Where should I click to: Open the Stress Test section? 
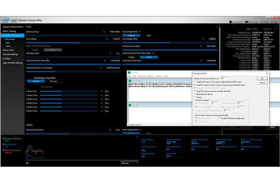pos(8,50)
